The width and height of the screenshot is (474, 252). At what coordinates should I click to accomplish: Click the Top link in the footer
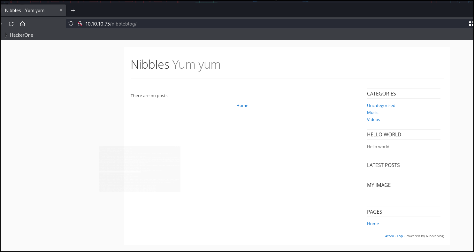[400, 236]
